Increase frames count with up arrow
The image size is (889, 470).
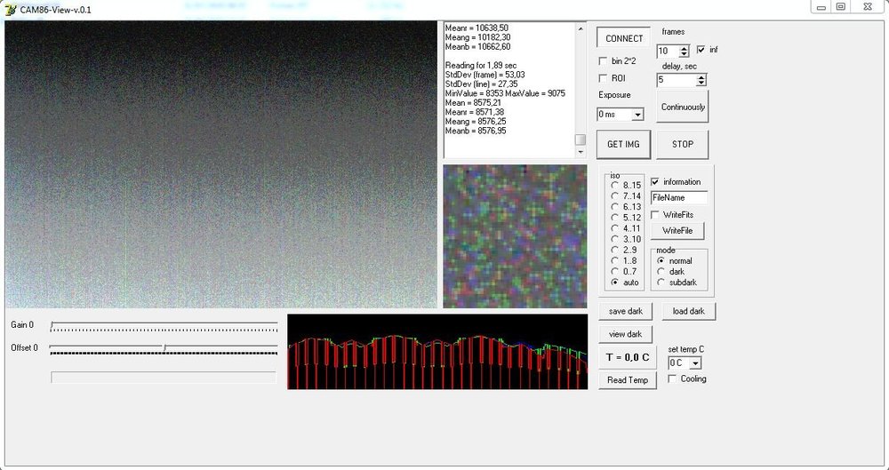pos(685,48)
